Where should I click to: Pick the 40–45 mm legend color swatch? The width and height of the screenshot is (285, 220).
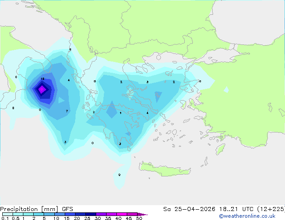(122, 214)
